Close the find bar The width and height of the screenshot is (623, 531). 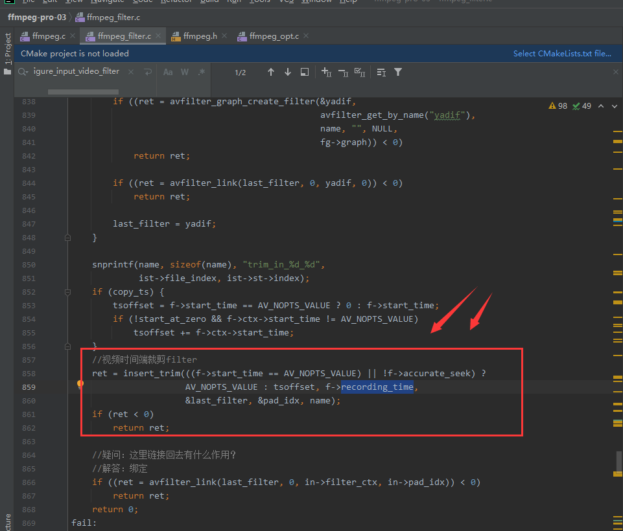coord(615,72)
